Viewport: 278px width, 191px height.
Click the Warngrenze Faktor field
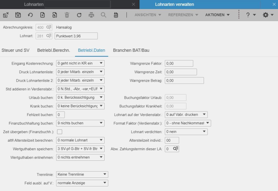(179, 63)
